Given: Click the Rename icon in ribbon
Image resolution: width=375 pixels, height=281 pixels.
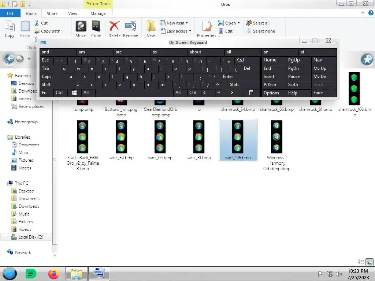Looking at the screenshot, I should pyautogui.click(x=130, y=26).
